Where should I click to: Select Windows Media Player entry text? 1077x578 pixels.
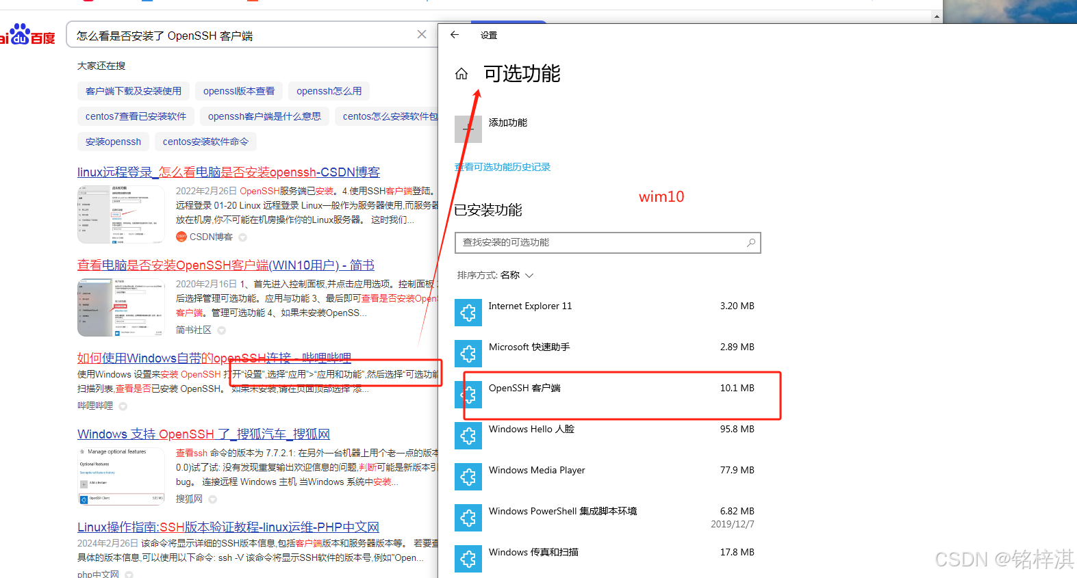[537, 470]
